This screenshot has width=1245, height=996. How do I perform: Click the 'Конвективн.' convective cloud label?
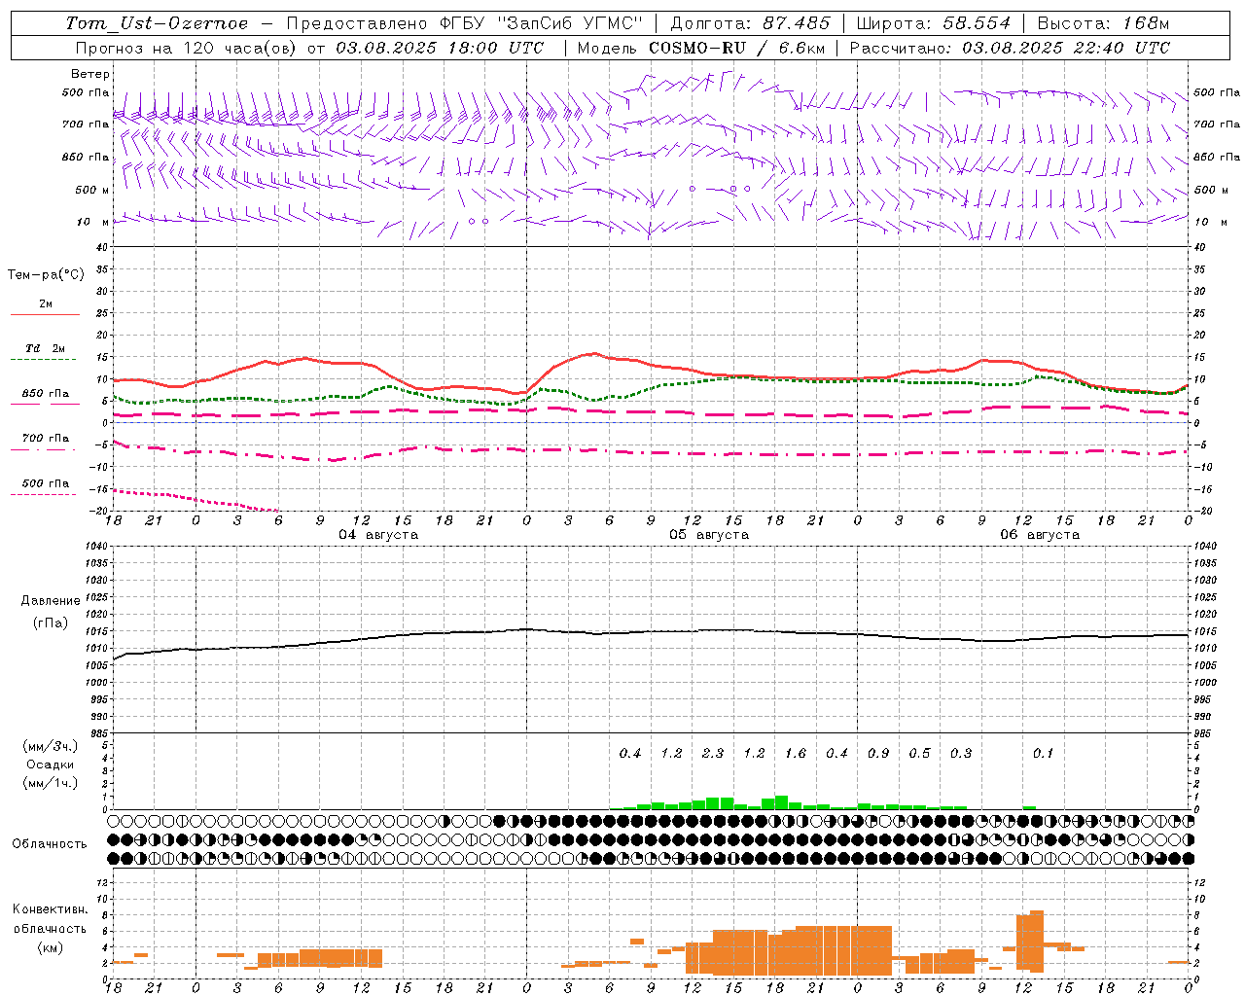click(51, 909)
